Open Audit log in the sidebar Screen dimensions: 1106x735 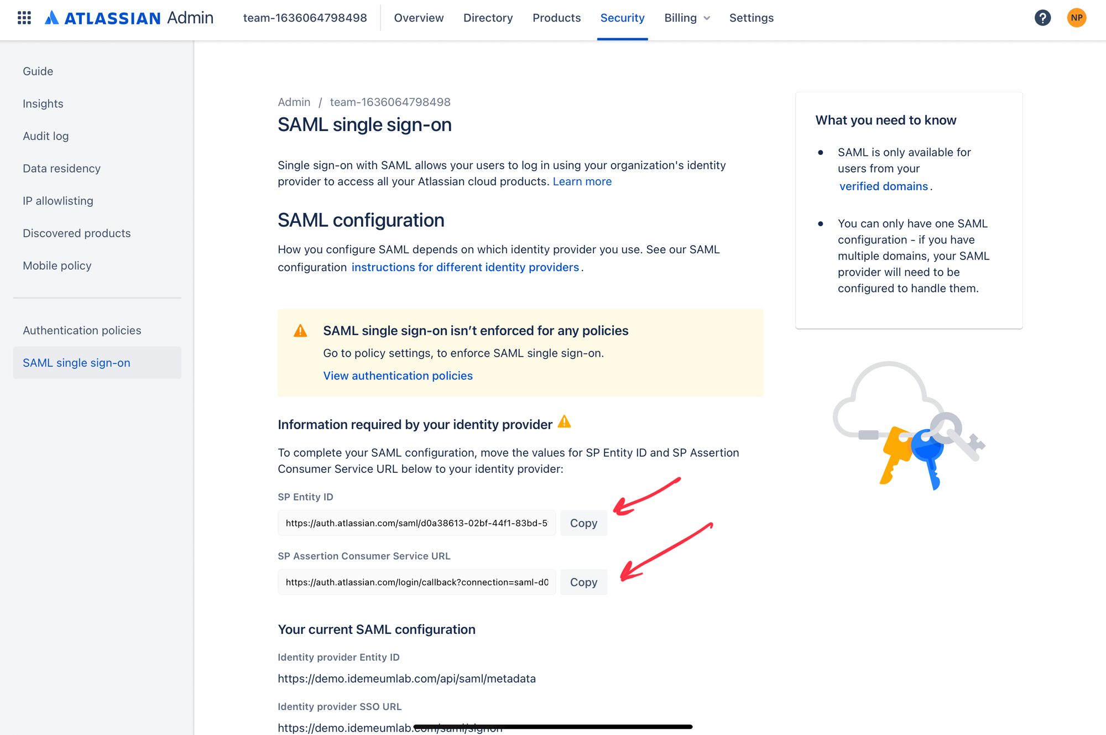pos(46,136)
